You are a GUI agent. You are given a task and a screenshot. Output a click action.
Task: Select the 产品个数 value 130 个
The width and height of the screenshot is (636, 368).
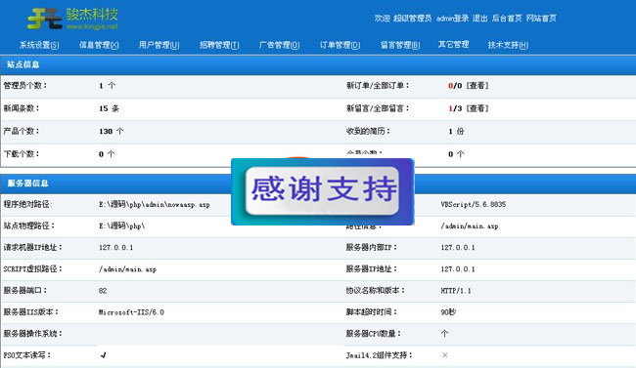[112, 131]
